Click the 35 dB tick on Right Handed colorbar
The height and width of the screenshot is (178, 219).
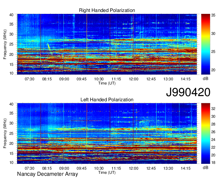click(x=213, y=15)
